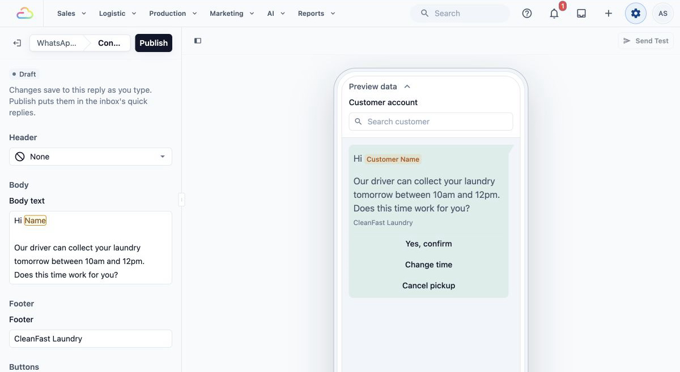Click the panel resize handle
Screen dimensions: 680x372
181,199
